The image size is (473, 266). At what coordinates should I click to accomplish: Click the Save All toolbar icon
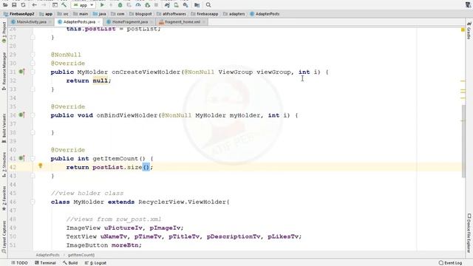pos(14,5)
